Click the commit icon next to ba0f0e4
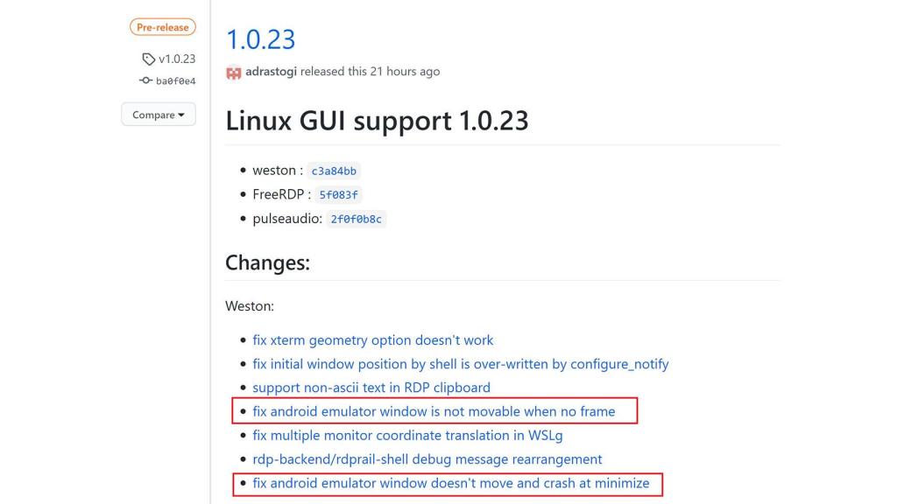 [x=145, y=80]
